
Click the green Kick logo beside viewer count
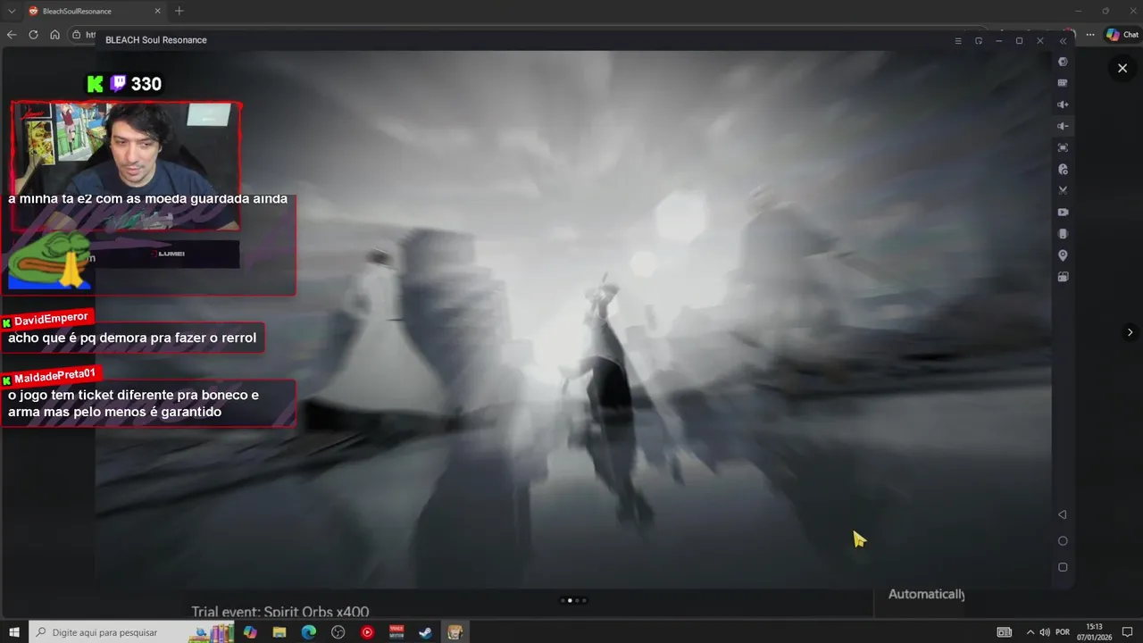(95, 84)
